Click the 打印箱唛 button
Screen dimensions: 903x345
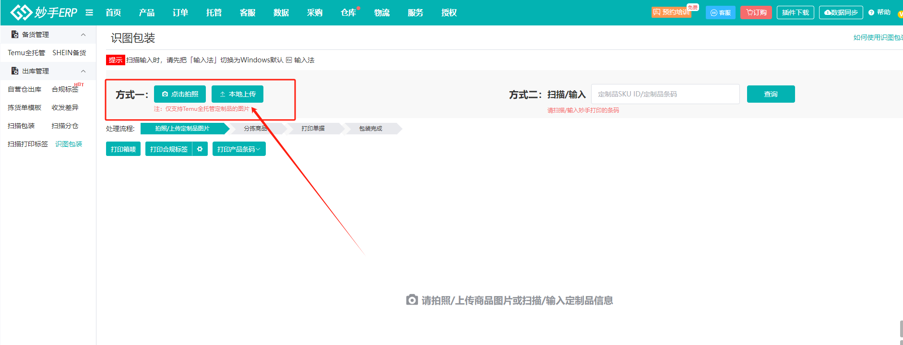tap(123, 149)
